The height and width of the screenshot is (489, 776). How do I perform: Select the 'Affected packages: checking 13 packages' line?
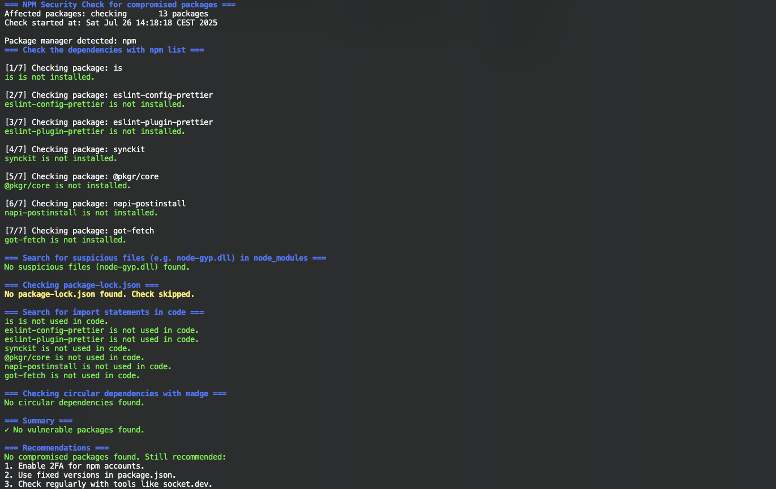(x=106, y=14)
